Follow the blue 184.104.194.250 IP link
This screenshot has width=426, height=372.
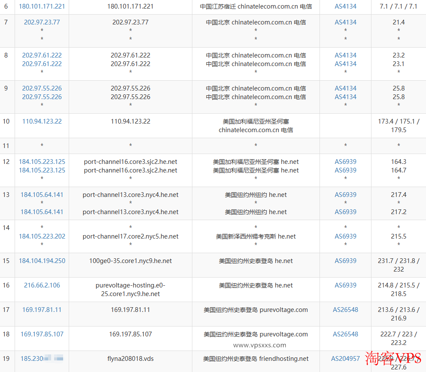[42, 261]
